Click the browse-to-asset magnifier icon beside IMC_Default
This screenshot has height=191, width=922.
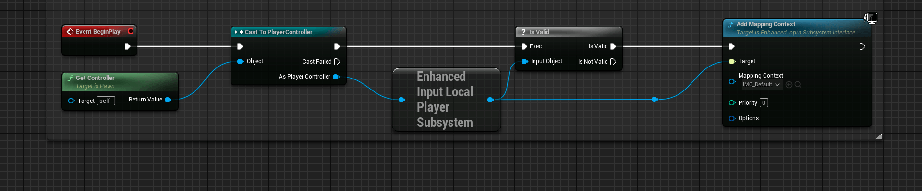point(798,85)
